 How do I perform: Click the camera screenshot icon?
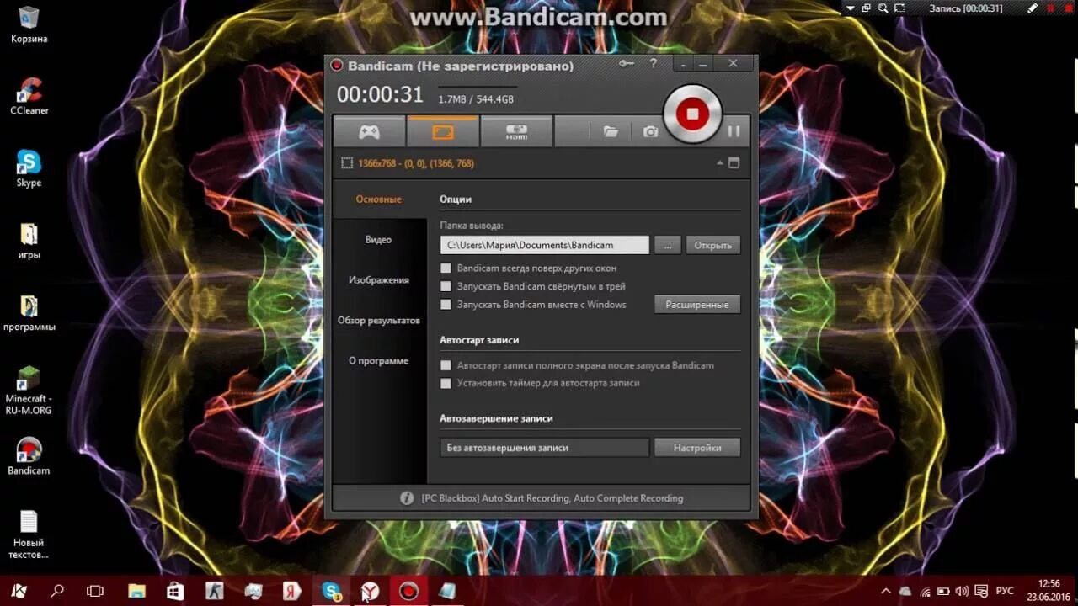click(x=650, y=131)
